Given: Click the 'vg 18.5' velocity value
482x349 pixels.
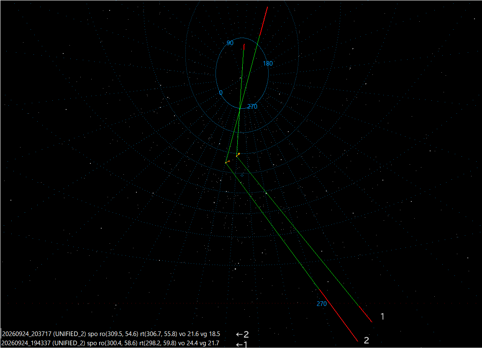Looking at the screenshot, I should coord(210,334).
